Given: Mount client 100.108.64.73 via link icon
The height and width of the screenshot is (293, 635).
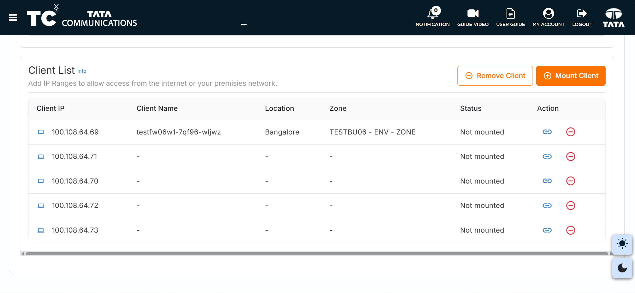Looking at the screenshot, I should pyautogui.click(x=547, y=230).
